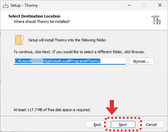168x132 pixels.
Task: Click the 'To continue, click Next' instruction text
Action: [79, 52]
